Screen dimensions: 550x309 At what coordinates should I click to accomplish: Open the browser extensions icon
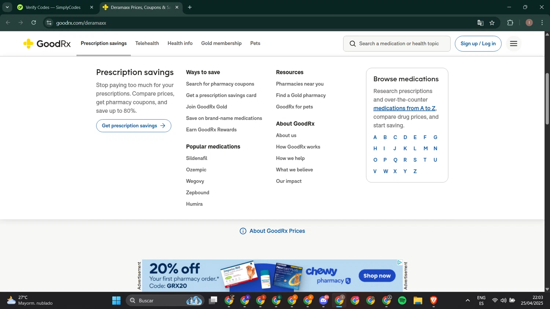(510, 23)
